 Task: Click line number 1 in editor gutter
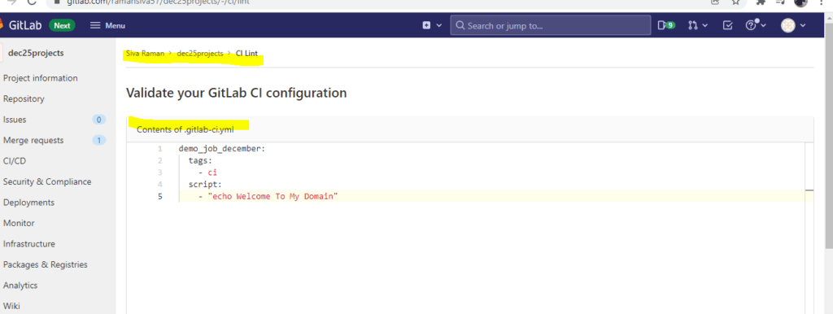click(160, 149)
